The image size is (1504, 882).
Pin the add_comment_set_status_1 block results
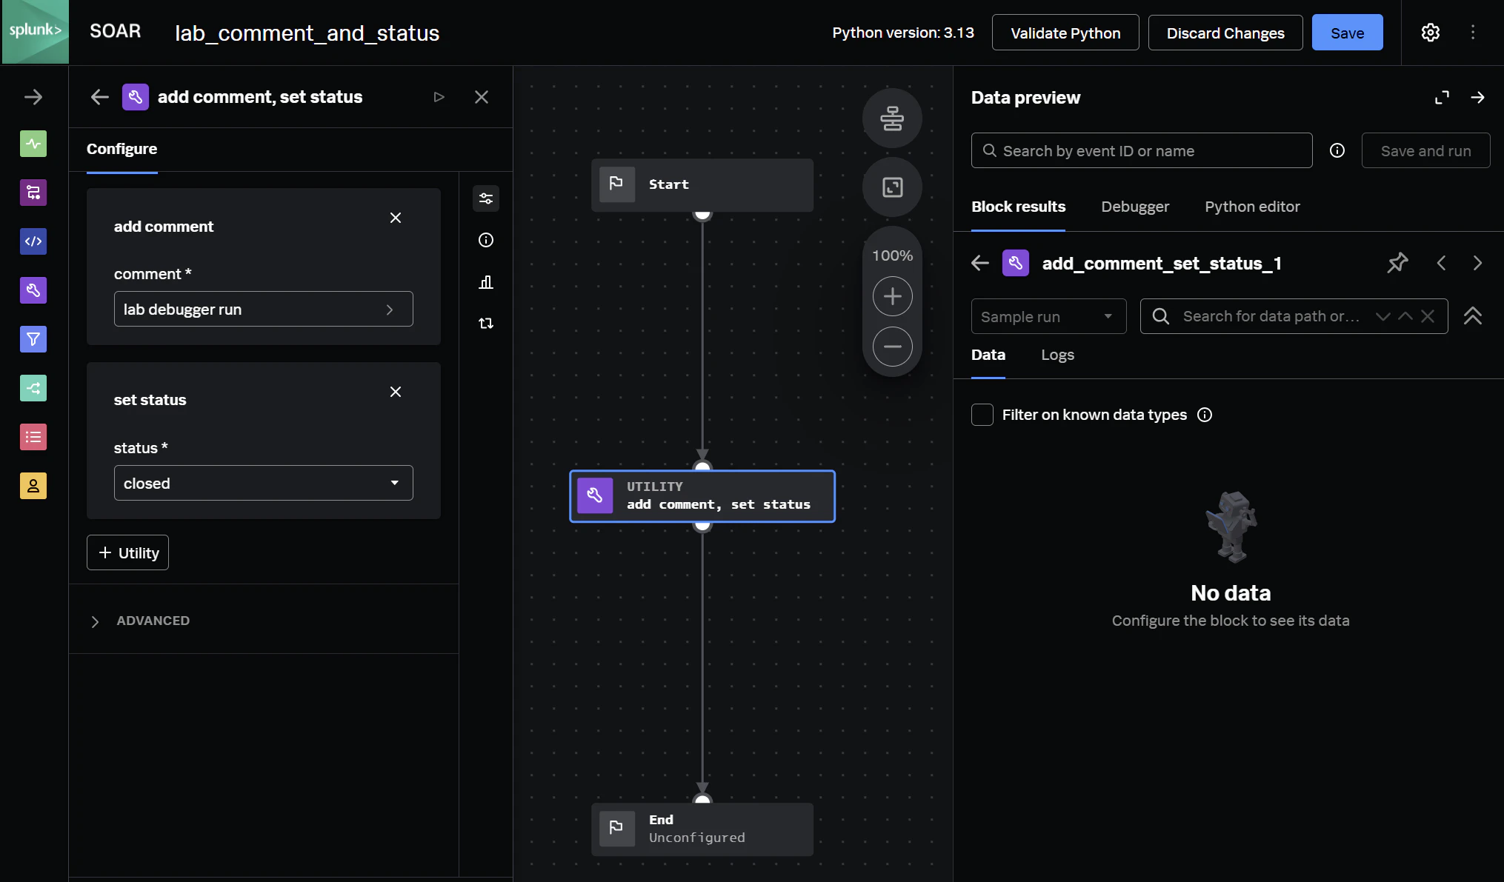point(1397,263)
